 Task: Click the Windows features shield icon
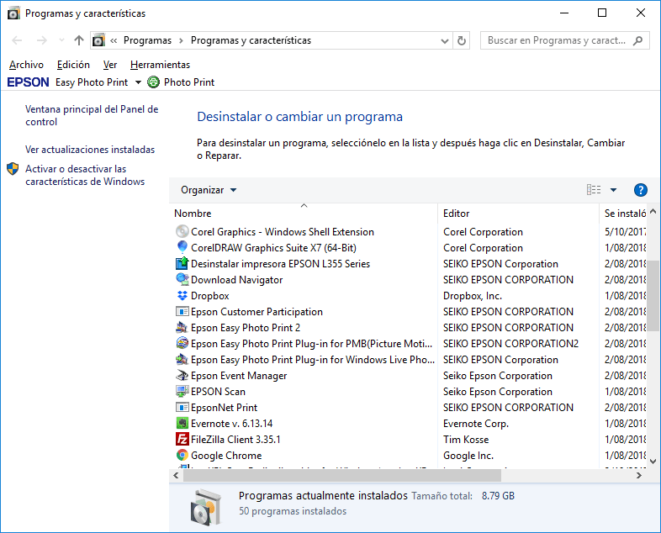13,169
